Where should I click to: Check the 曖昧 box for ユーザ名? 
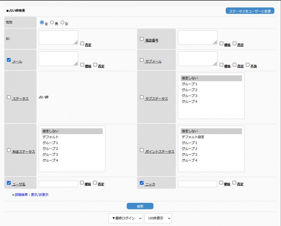point(82,183)
